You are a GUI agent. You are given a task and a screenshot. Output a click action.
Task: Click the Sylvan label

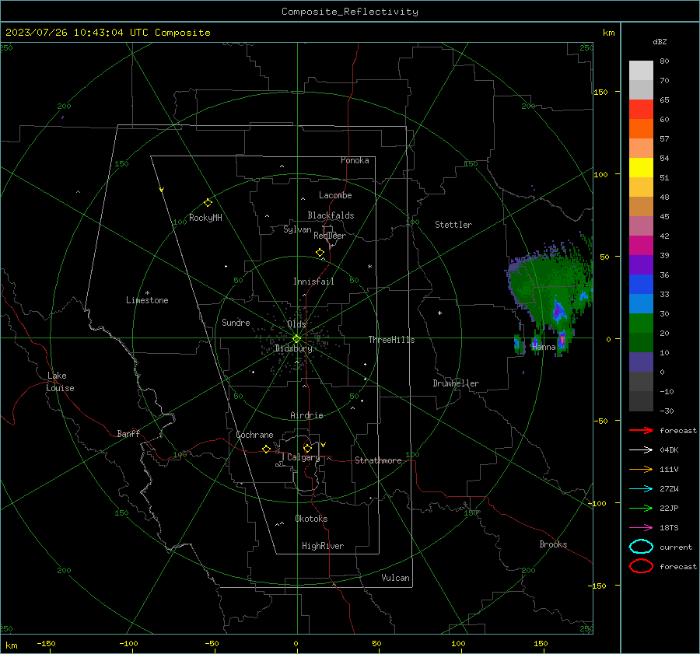click(297, 229)
